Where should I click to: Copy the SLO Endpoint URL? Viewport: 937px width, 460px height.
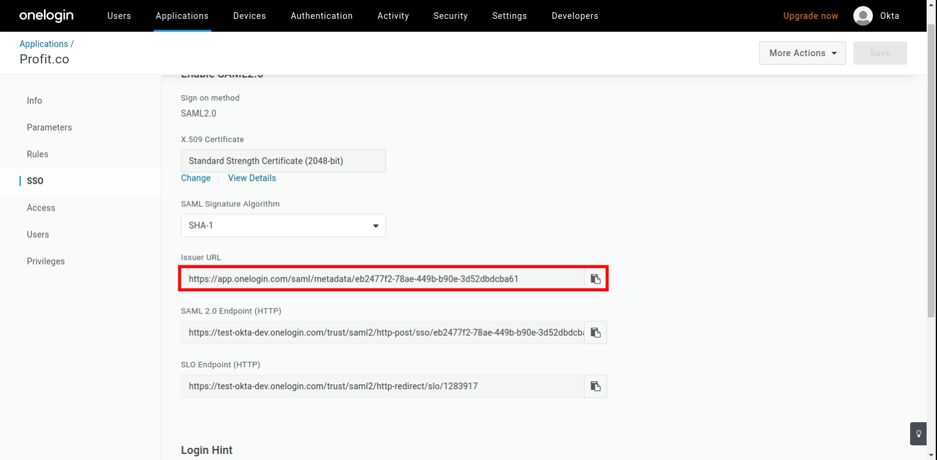point(596,386)
